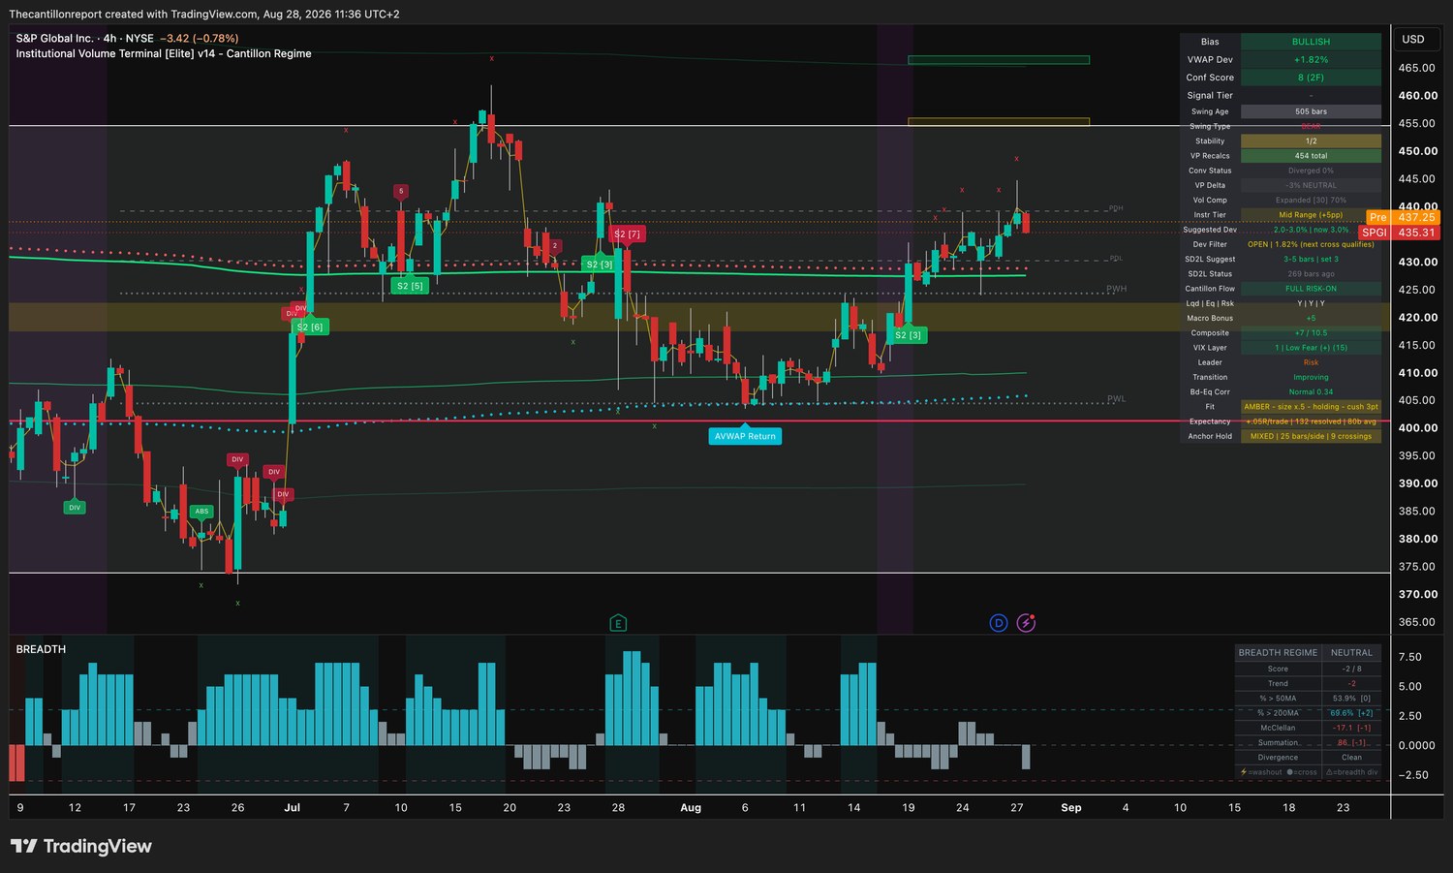Click the BREADTH pane title
Screen dimensions: 1453x873
[41, 649]
